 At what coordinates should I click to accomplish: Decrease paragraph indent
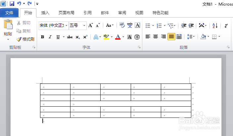(184, 25)
